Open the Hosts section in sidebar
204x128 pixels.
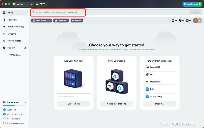point(15,13)
